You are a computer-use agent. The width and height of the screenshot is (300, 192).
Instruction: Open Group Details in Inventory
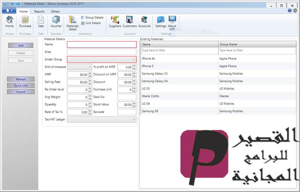[92, 18]
